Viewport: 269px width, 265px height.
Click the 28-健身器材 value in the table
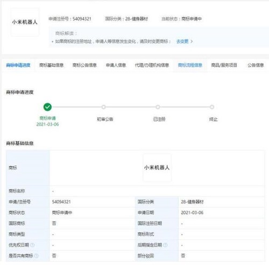(192, 202)
